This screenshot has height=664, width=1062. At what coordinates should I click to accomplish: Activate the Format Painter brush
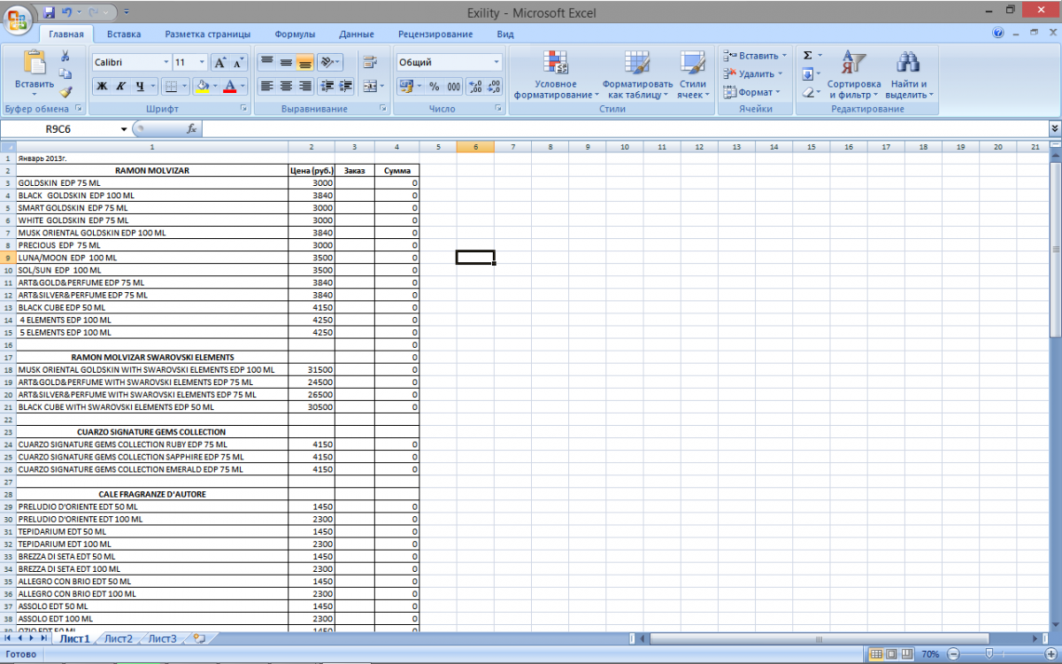(x=65, y=92)
